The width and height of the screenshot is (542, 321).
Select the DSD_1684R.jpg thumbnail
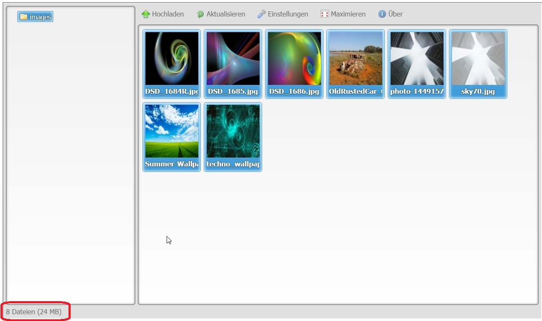(172, 59)
